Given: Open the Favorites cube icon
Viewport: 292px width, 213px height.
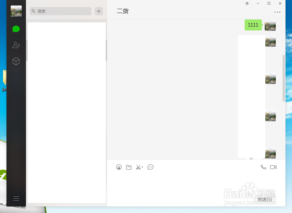Looking at the screenshot, I should tap(16, 61).
